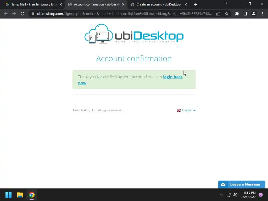Open the share this page icon
Screen dimensions: 268x201
click(218, 14)
